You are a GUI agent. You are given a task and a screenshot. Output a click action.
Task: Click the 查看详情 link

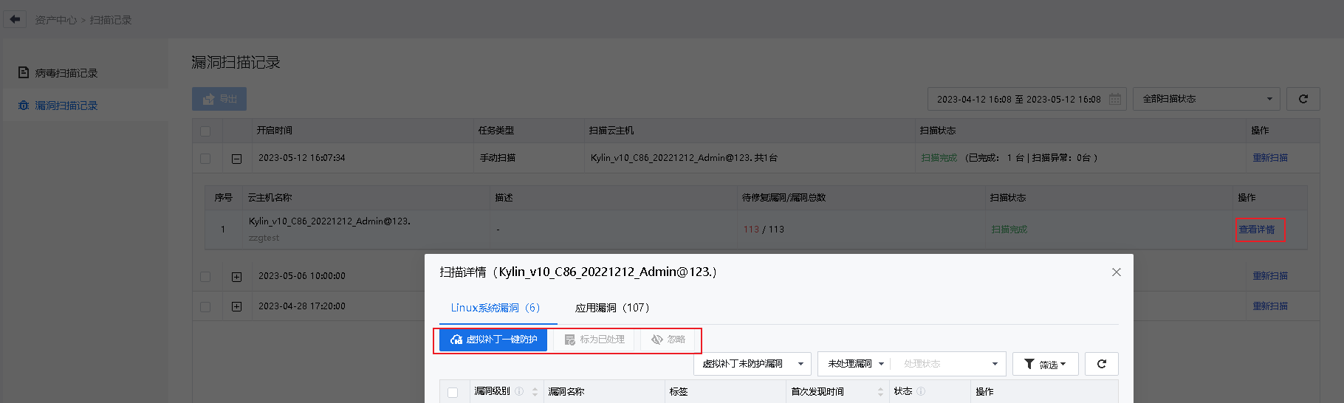[x=1257, y=230]
